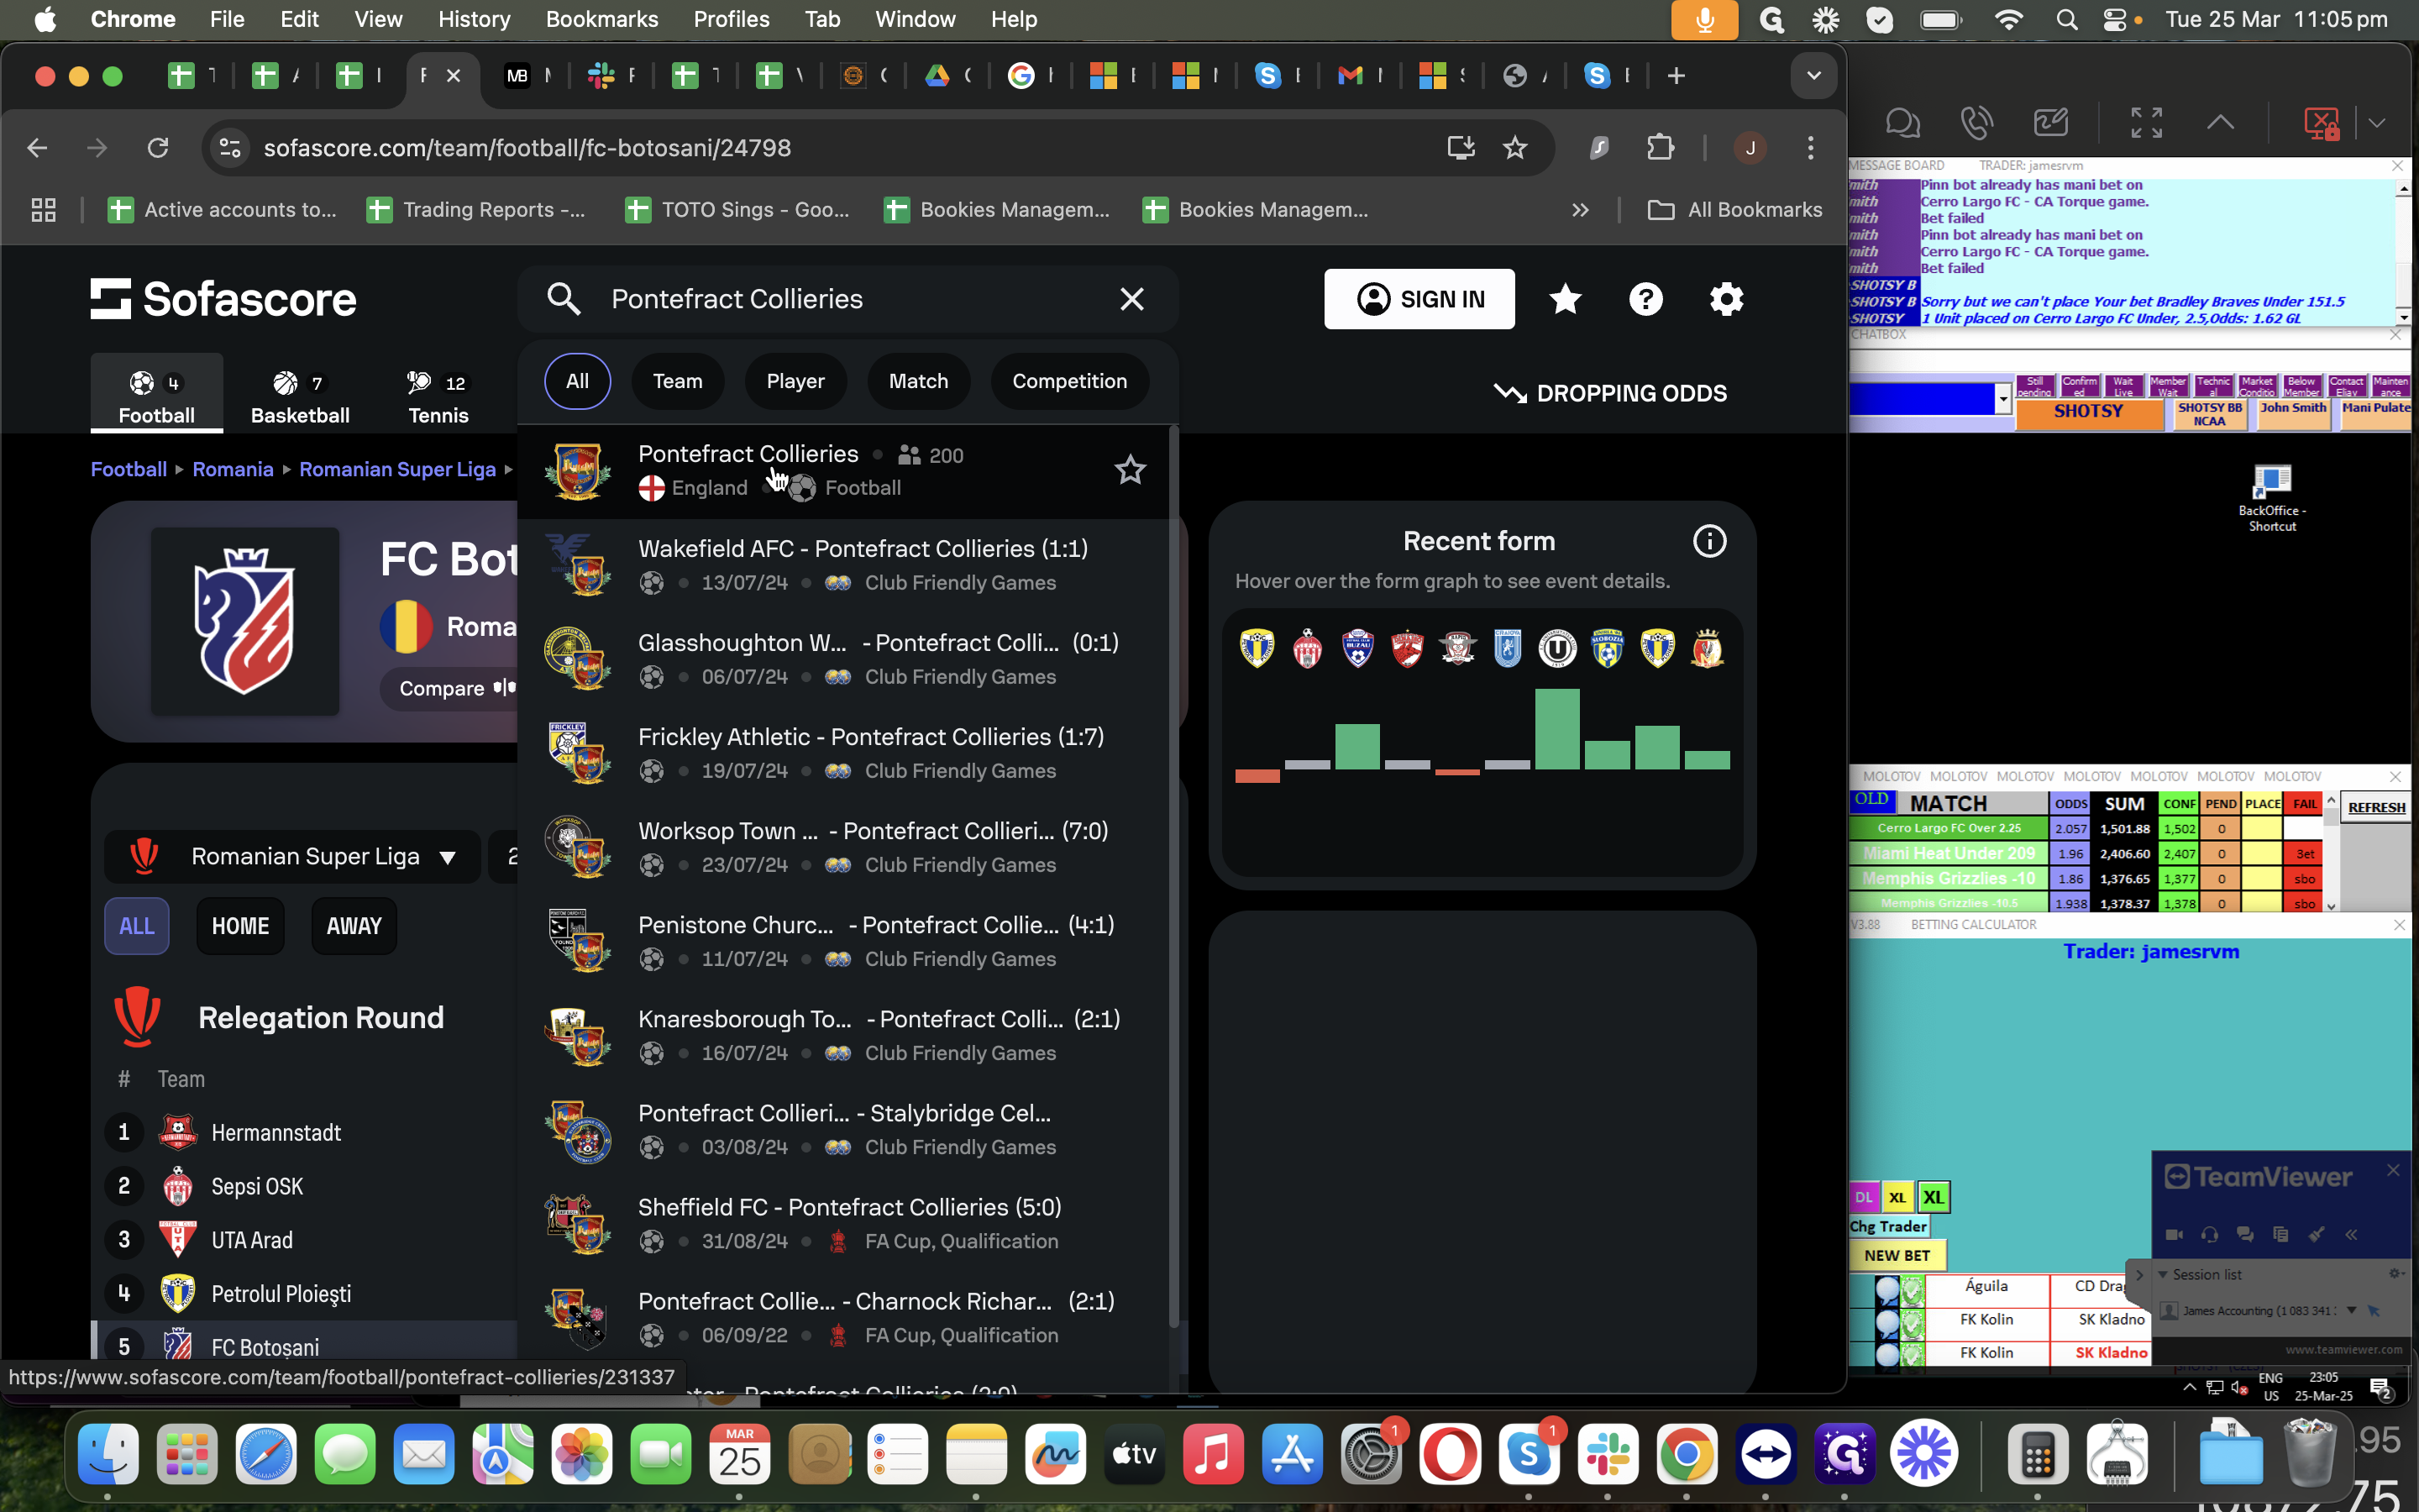Select the Match search filter
Viewport: 2419px width, 1512px height.
click(x=917, y=381)
